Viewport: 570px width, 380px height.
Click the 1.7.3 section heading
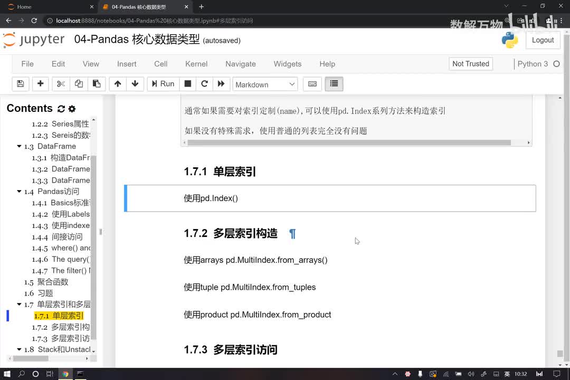231,350
